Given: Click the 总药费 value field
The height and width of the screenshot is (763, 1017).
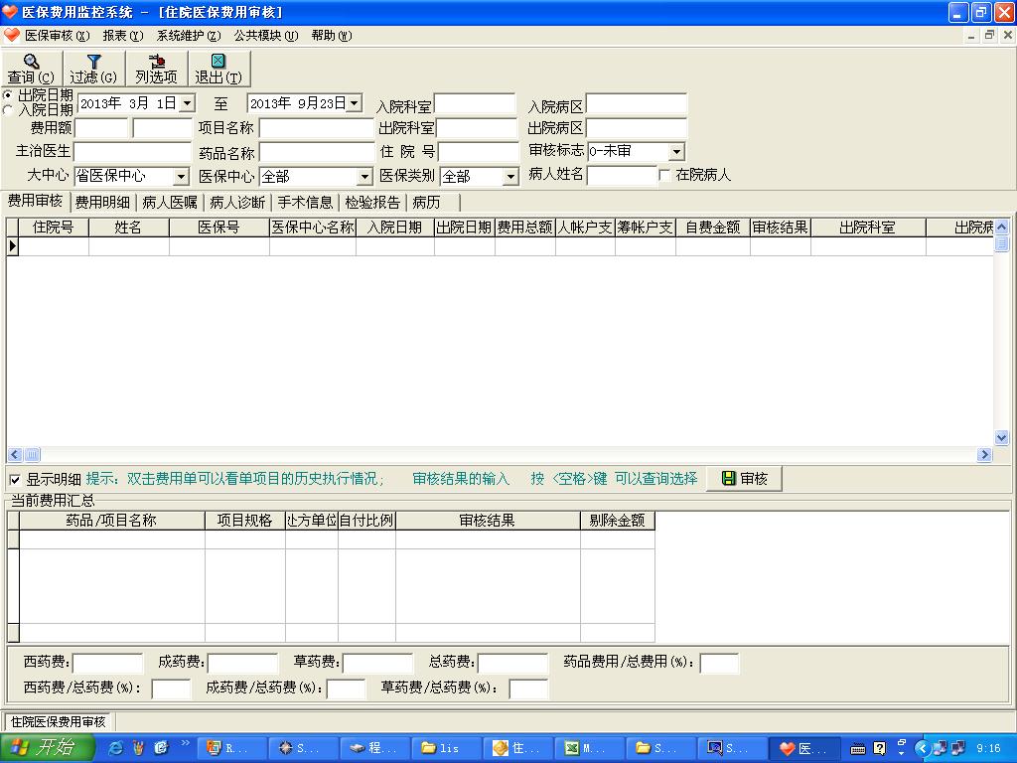Looking at the screenshot, I should coord(512,663).
